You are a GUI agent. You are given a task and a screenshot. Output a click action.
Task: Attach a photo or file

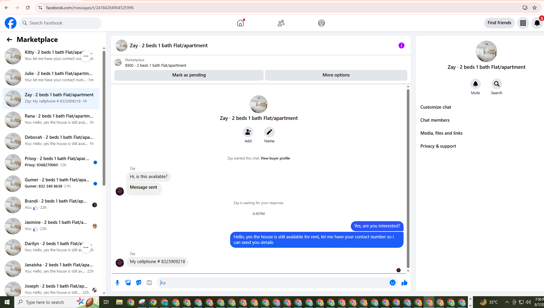click(128, 283)
